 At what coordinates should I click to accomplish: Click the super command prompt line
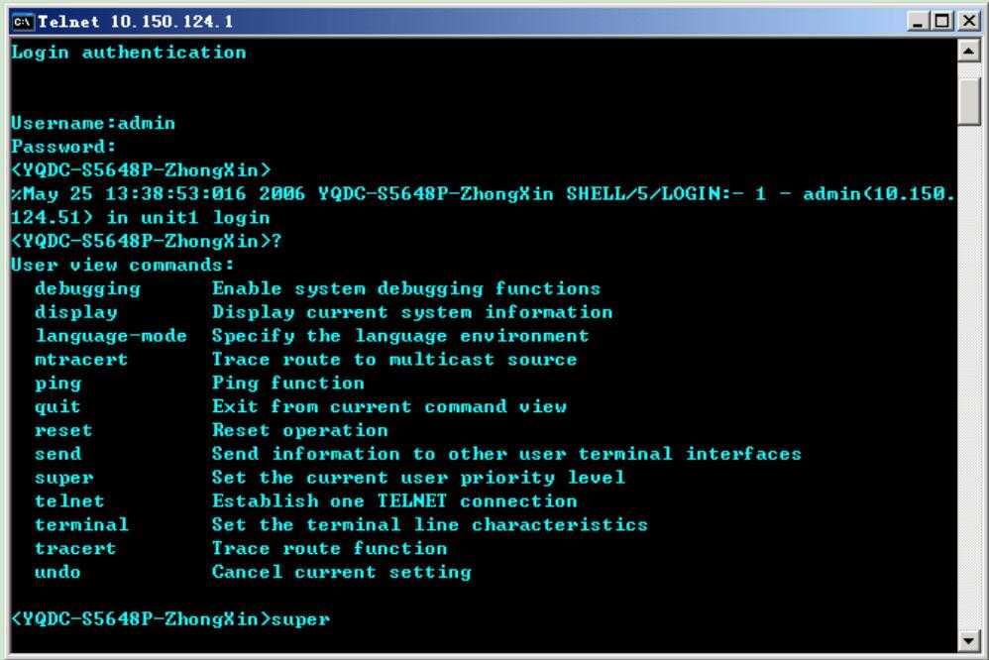(170, 619)
